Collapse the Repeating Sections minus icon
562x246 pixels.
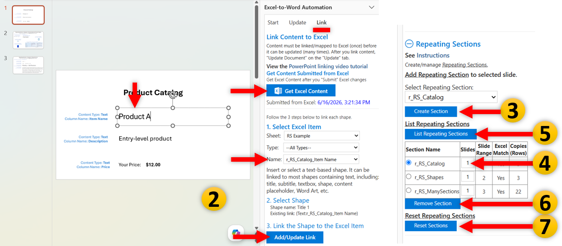pos(409,44)
